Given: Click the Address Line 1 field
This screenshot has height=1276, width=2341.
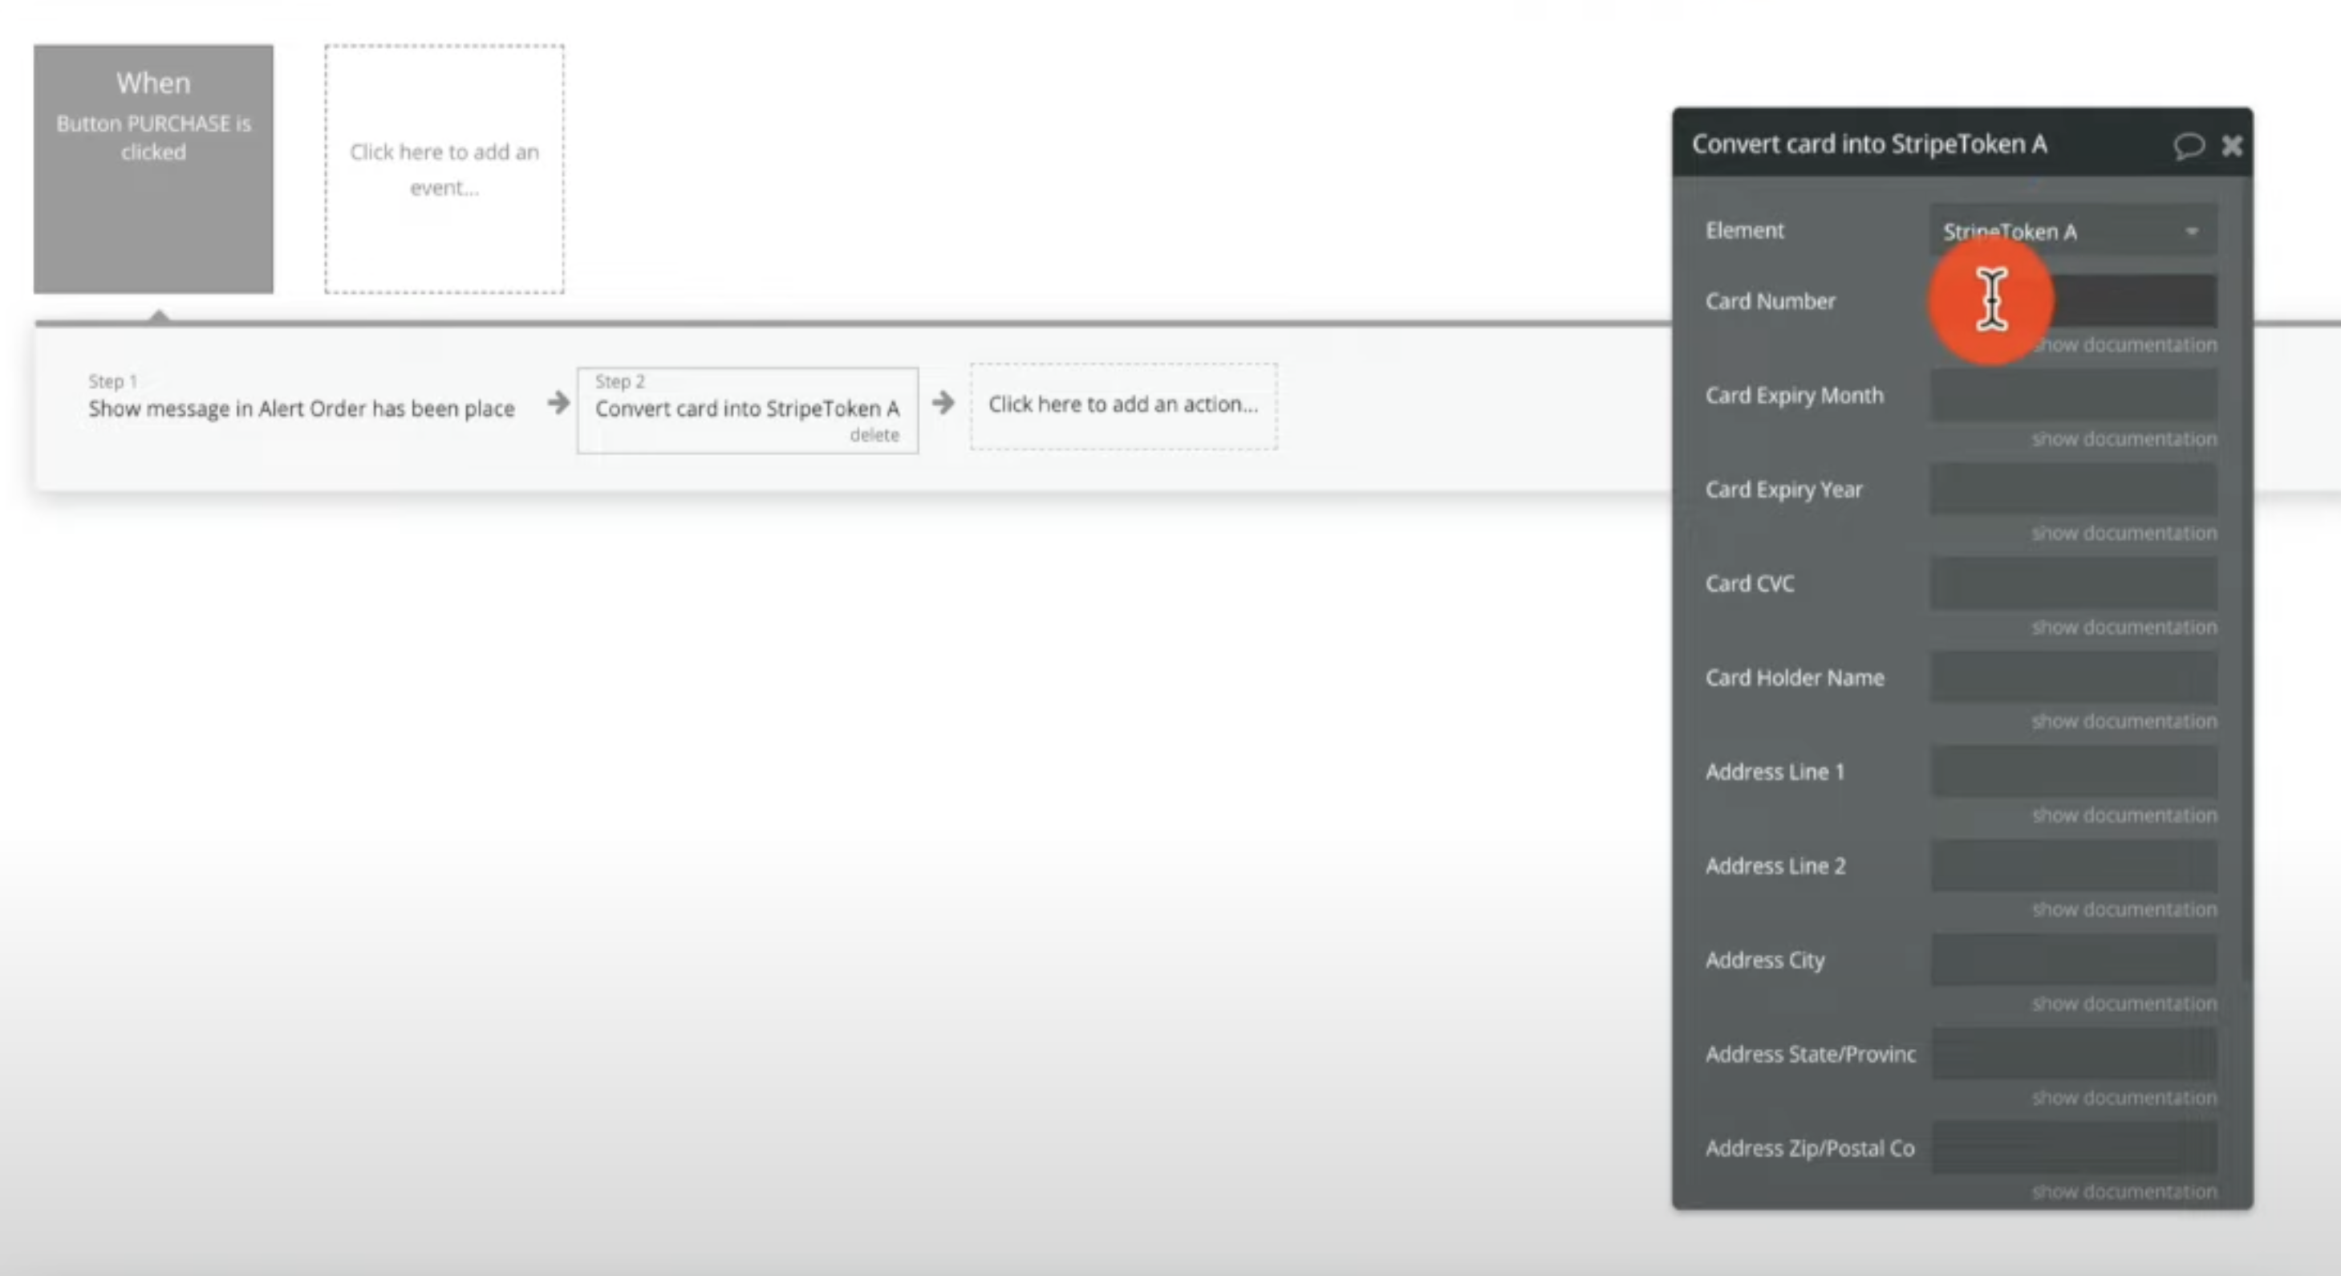Looking at the screenshot, I should pyautogui.click(x=2073, y=771).
